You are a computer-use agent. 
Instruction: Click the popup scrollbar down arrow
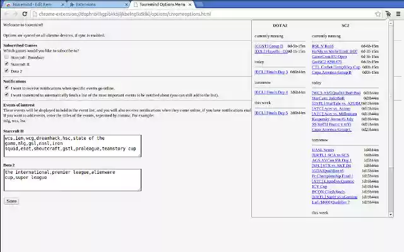click(x=391, y=214)
